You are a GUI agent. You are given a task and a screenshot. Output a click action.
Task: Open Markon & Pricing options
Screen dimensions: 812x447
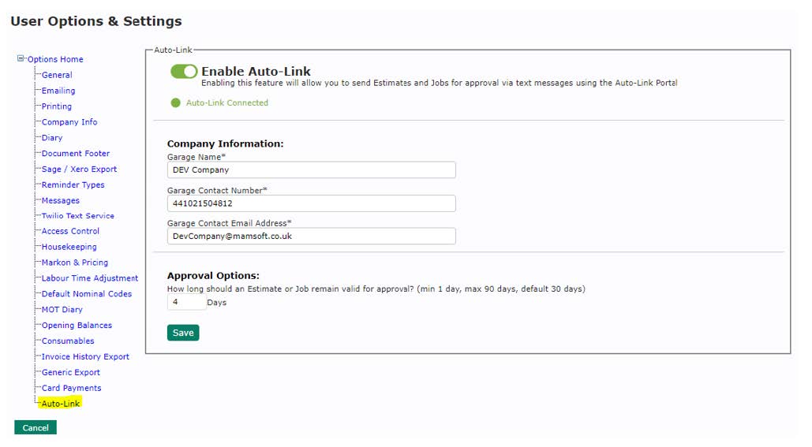(x=75, y=263)
